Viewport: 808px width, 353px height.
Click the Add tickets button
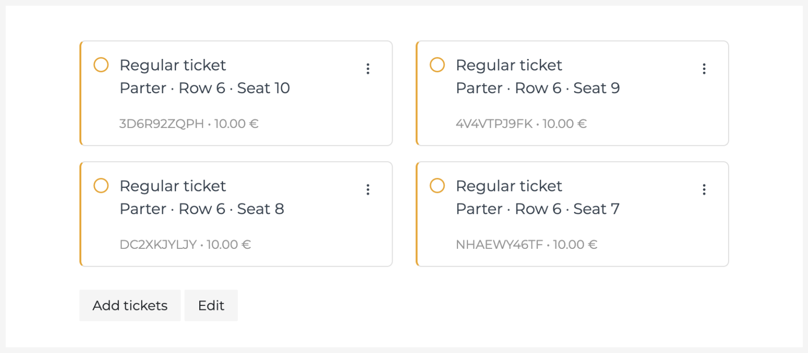click(x=129, y=305)
